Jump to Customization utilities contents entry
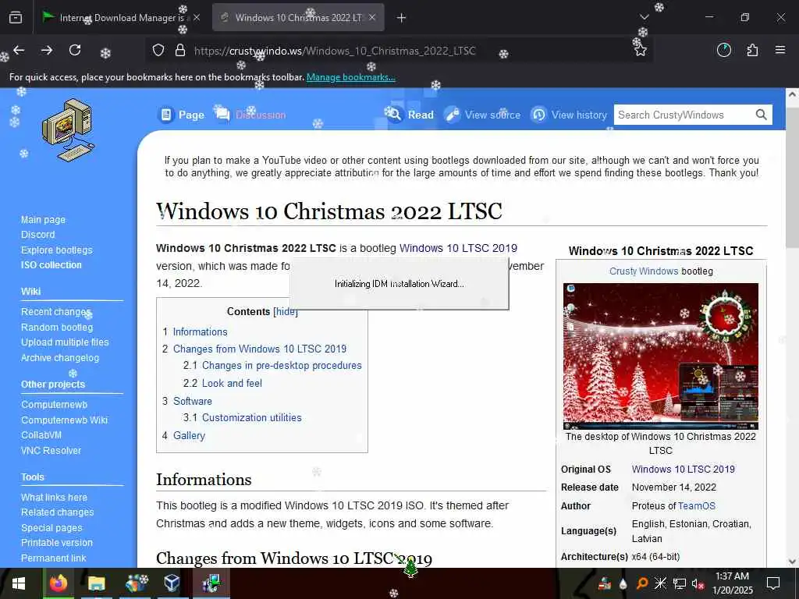Image resolution: width=799 pixels, height=599 pixels. click(252, 418)
